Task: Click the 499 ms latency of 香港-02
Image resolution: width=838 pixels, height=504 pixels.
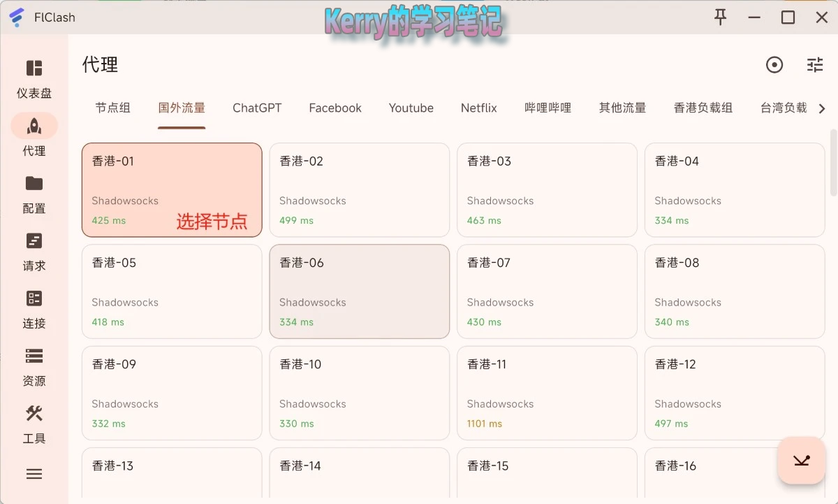Action: [x=297, y=220]
